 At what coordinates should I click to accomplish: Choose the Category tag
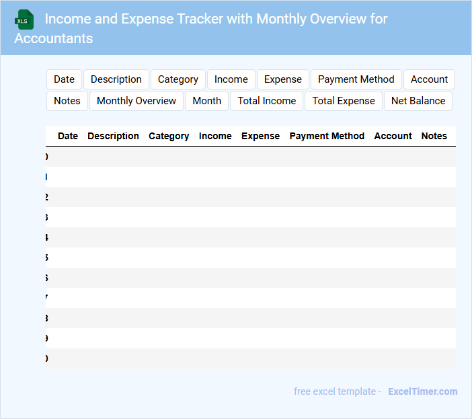[x=178, y=79]
